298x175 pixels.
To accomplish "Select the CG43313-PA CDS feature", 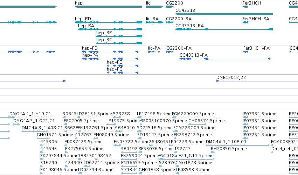I will (x=225, y=59).
